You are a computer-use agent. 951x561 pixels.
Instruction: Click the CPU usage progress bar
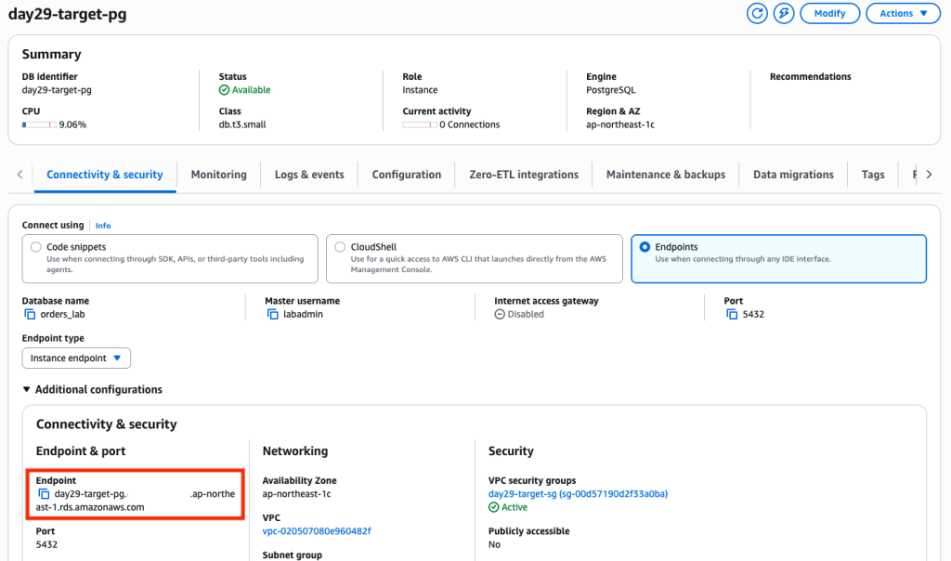click(x=39, y=125)
